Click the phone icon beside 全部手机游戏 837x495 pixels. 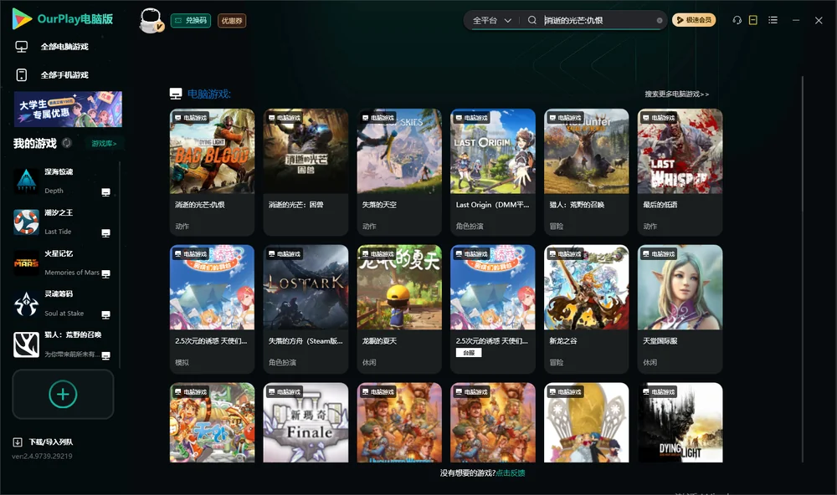click(22, 74)
